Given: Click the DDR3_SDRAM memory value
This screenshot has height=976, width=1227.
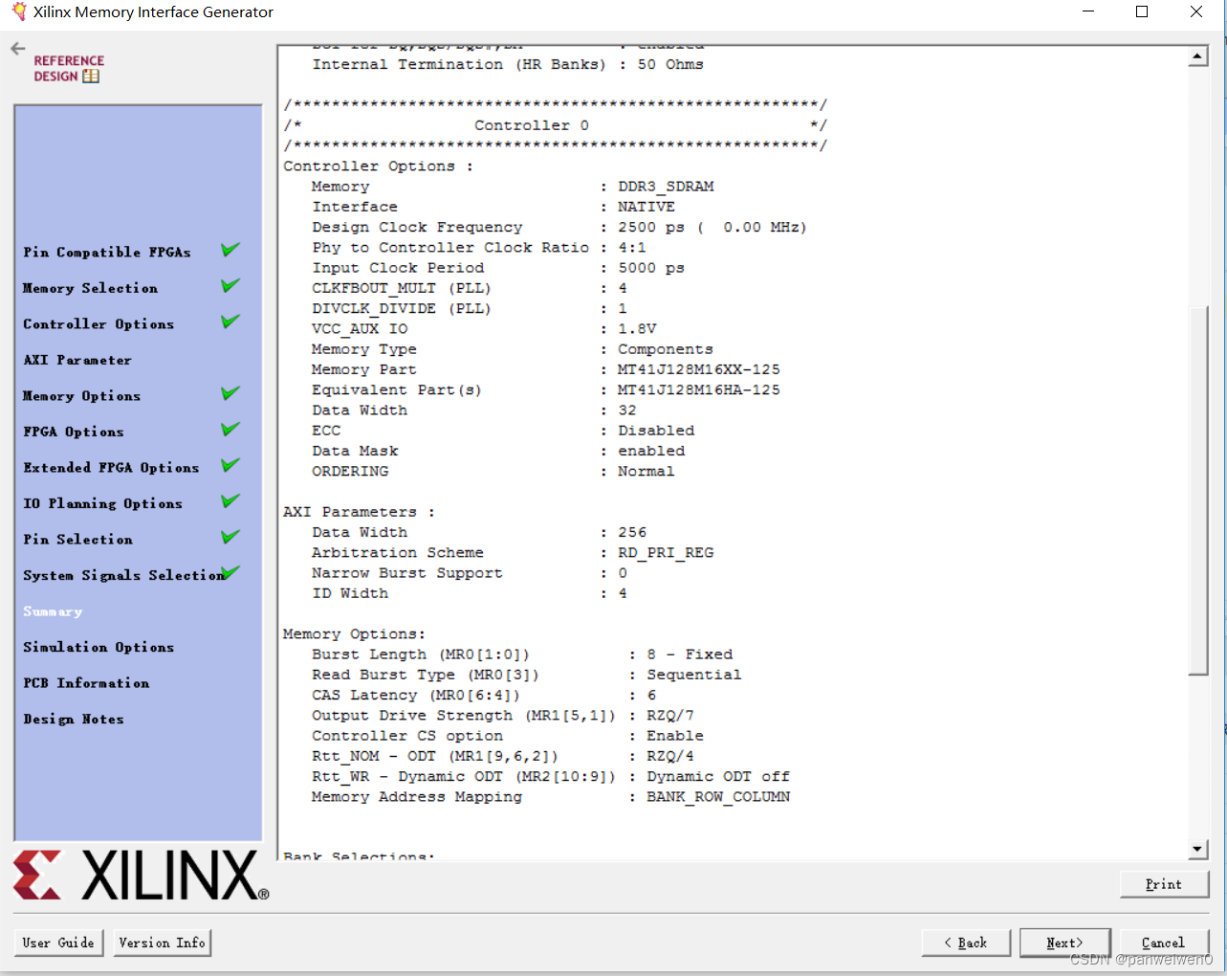Looking at the screenshot, I should pos(666,187).
